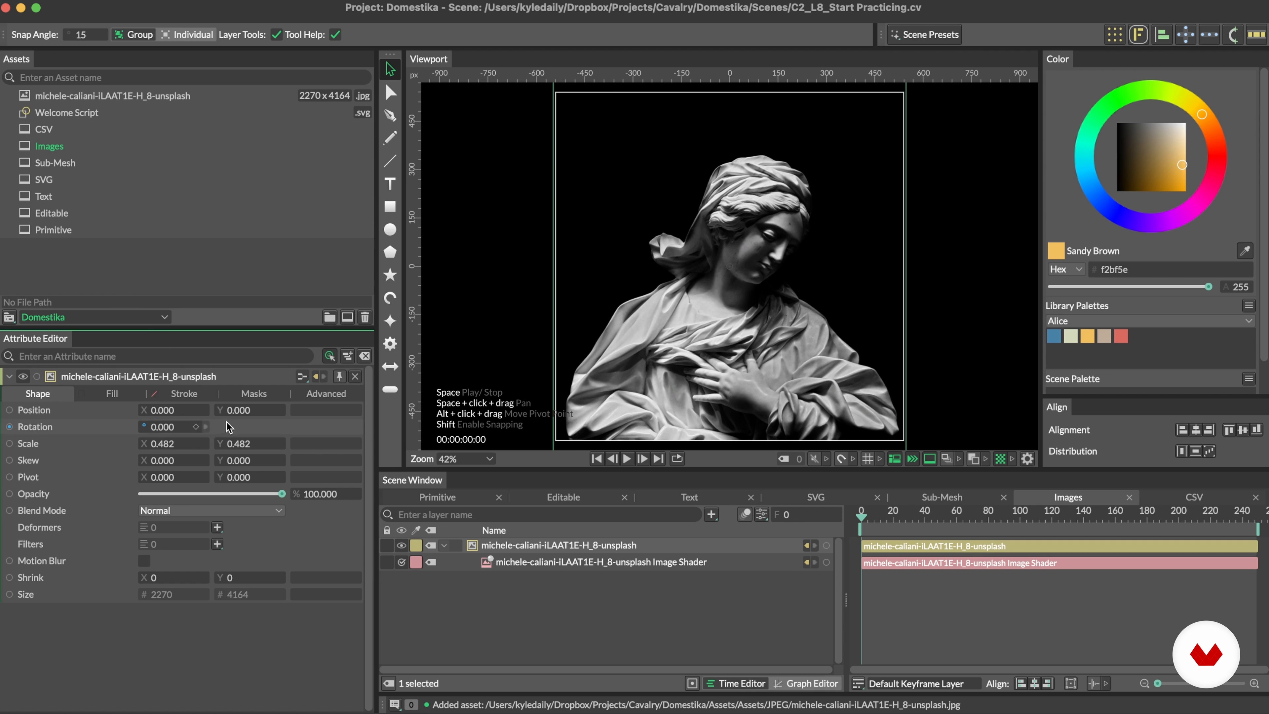Image resolution: width=1269 pixels, height=714 pixels.
Task: Collapse michele-caliani layer in Attribute Editor
Action: coord(9,377)
